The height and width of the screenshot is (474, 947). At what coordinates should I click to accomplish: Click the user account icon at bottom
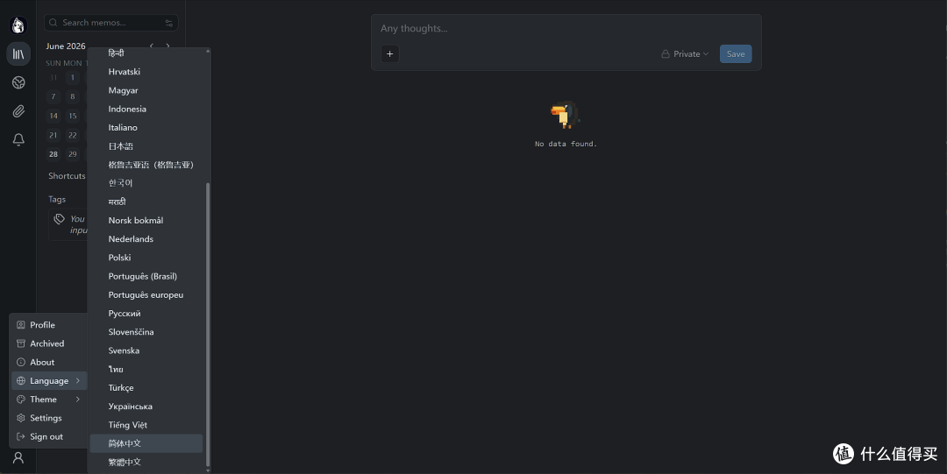pyautogui.click(x=18, y=457)
